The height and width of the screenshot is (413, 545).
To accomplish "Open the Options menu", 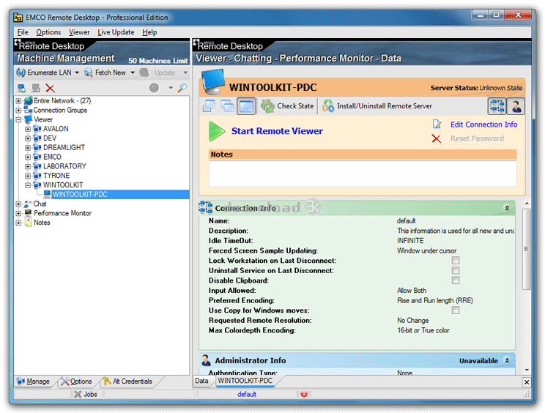I will [48, 32].
